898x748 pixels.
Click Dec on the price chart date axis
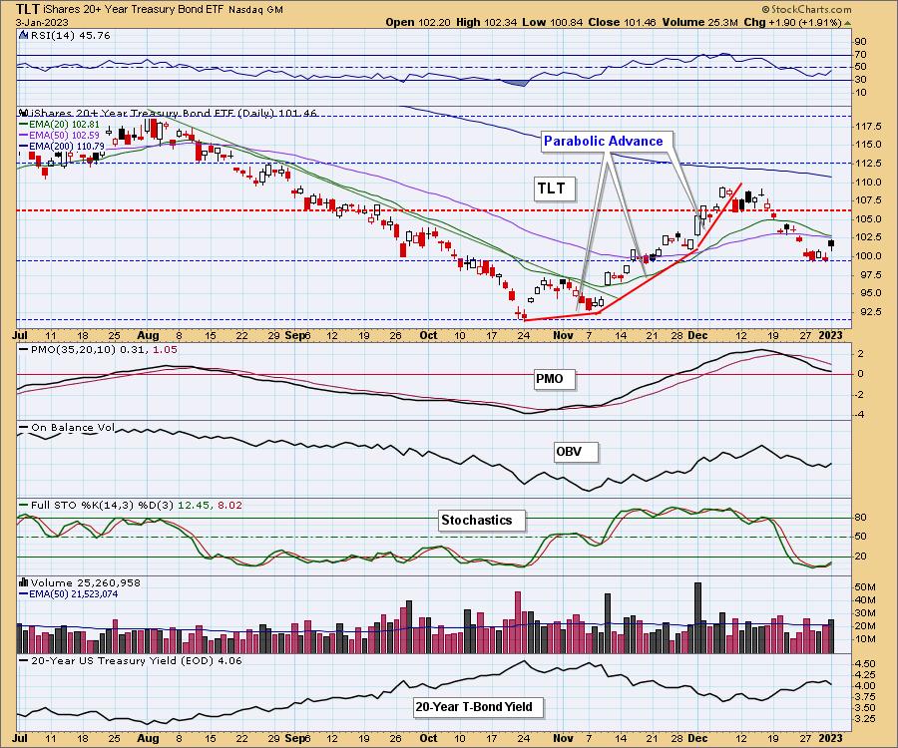tap(697, 335)
